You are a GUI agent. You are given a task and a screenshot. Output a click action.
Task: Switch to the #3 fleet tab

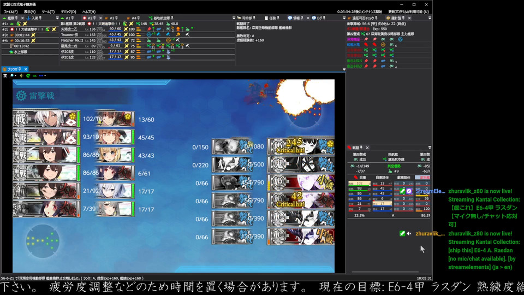pyautogui.click(x=111, y=18)
